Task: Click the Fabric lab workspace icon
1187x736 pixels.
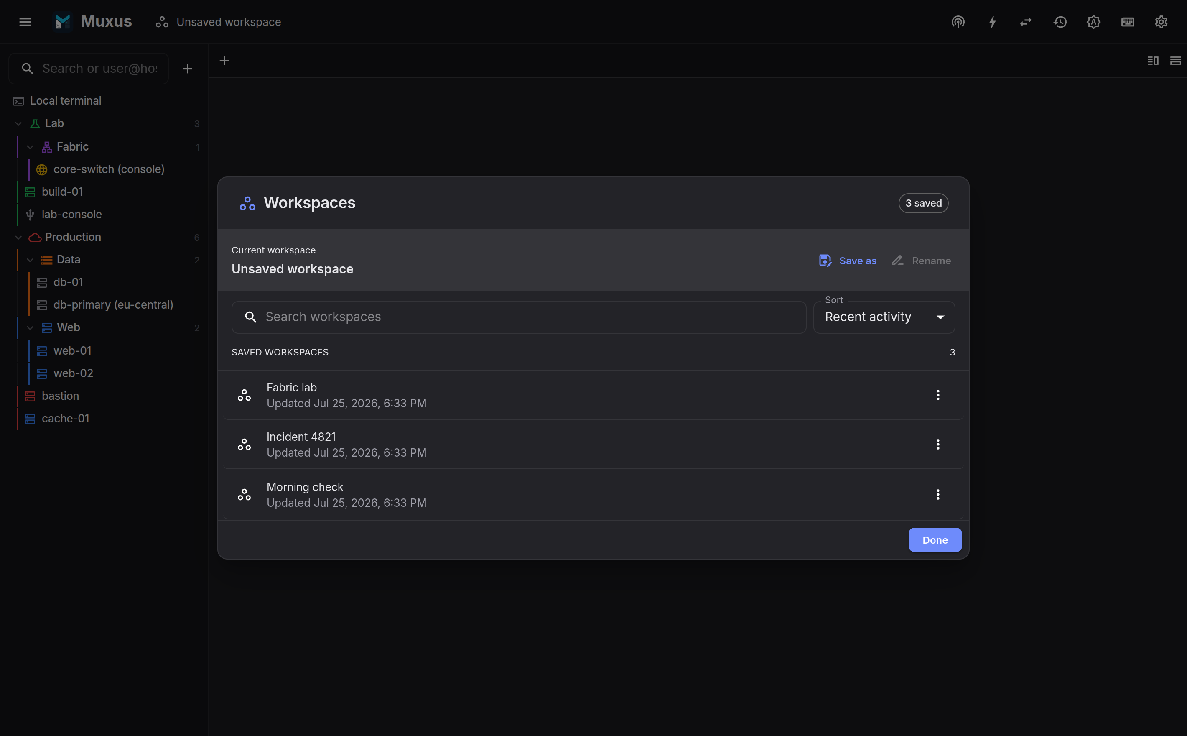Action: click(x=244, y=395)
